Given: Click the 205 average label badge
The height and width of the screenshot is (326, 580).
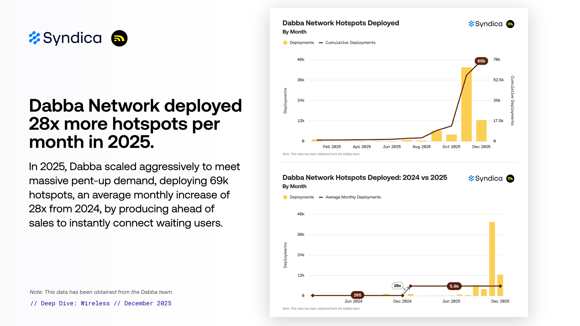Looking at the screenshot, I should [x=357, y=295].
